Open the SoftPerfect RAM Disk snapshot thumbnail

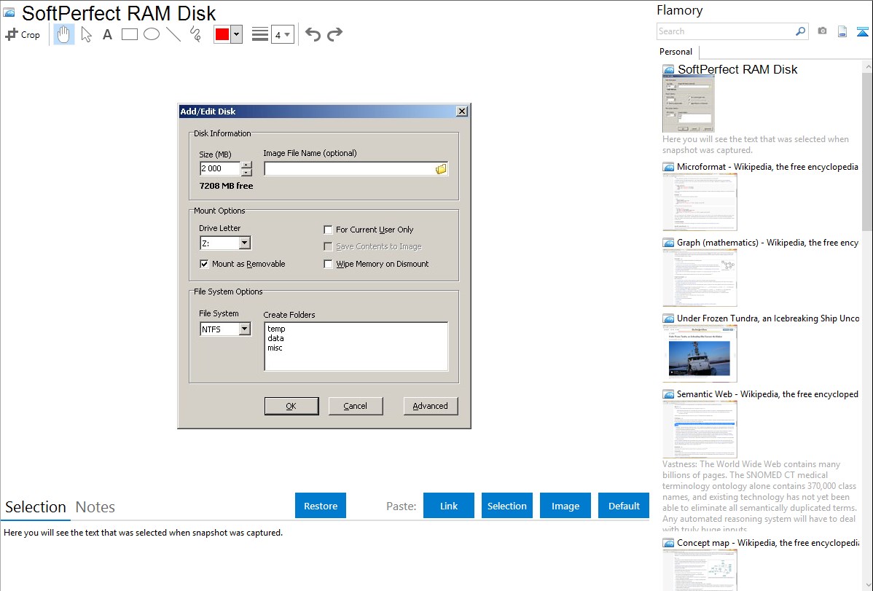click(688, 104)
